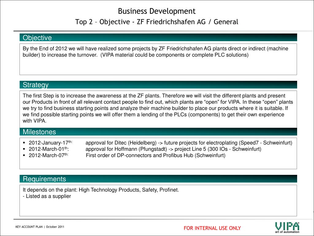Click the line starting 'builder) to increase the turnover'
This screenshot has height=236, width=314.
135,55
